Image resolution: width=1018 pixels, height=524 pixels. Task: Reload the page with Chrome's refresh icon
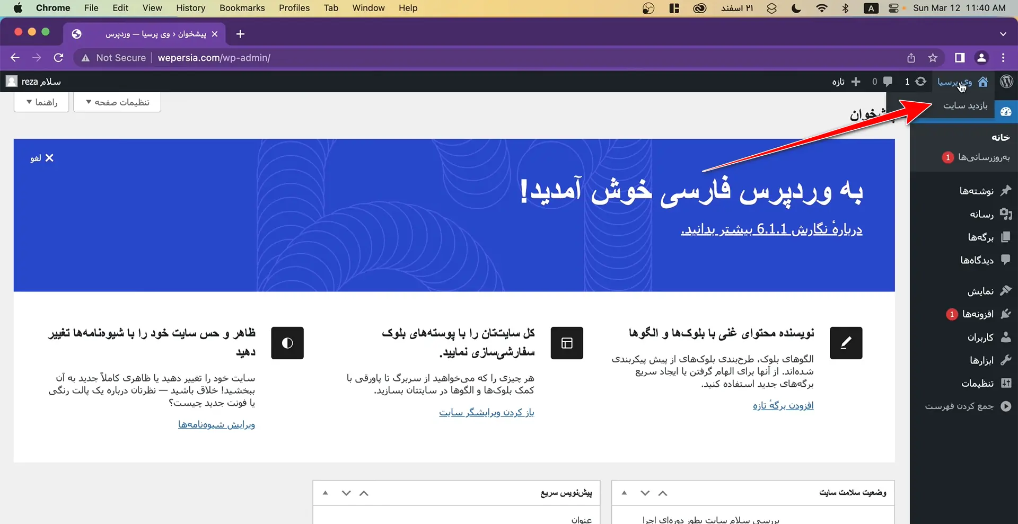(x=59, y=58)
